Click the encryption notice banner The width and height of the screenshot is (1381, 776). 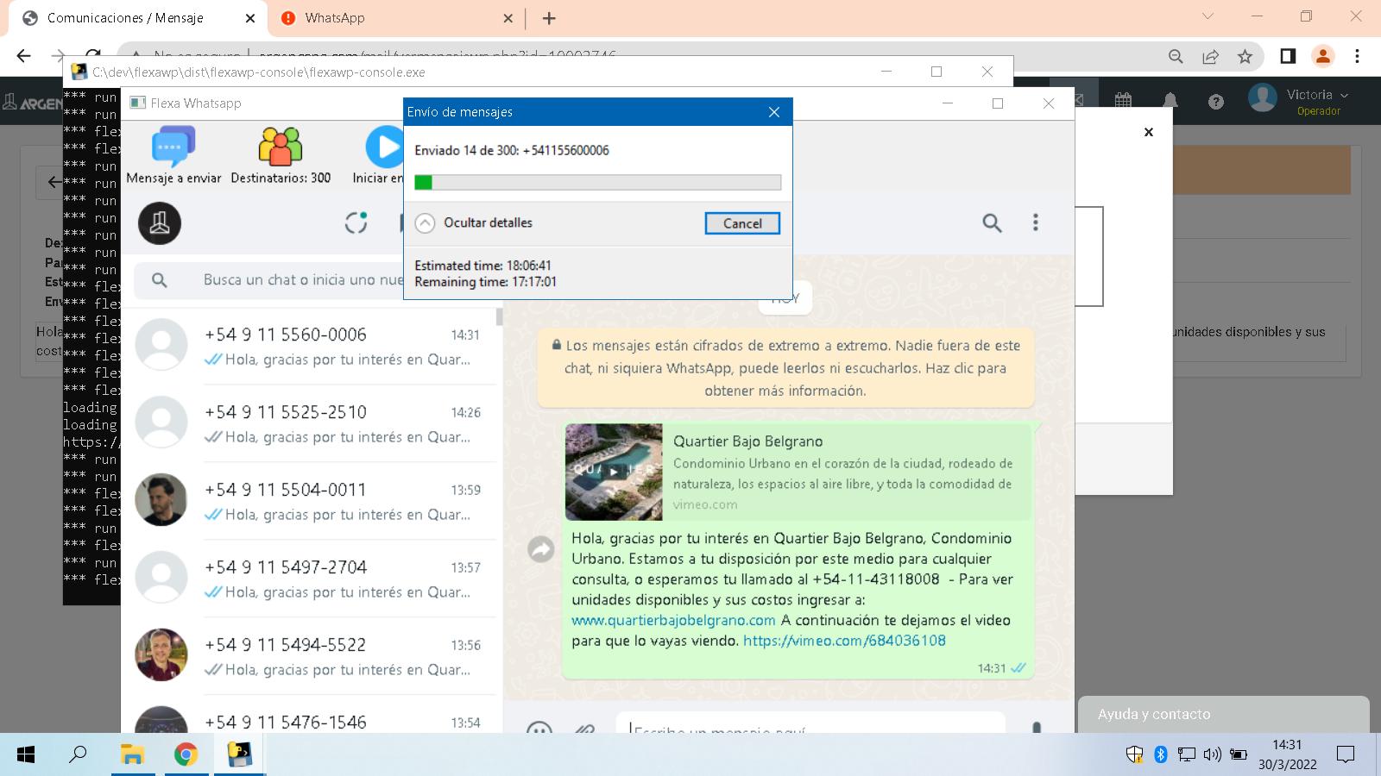point(785,368)
